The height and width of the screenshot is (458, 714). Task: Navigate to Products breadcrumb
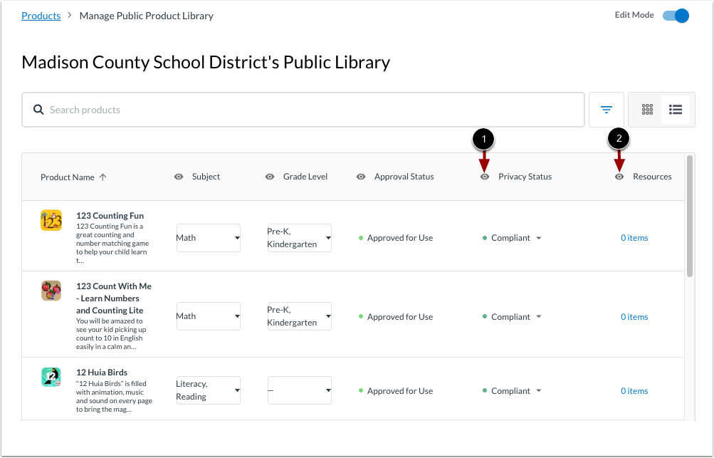click(41, 15)
